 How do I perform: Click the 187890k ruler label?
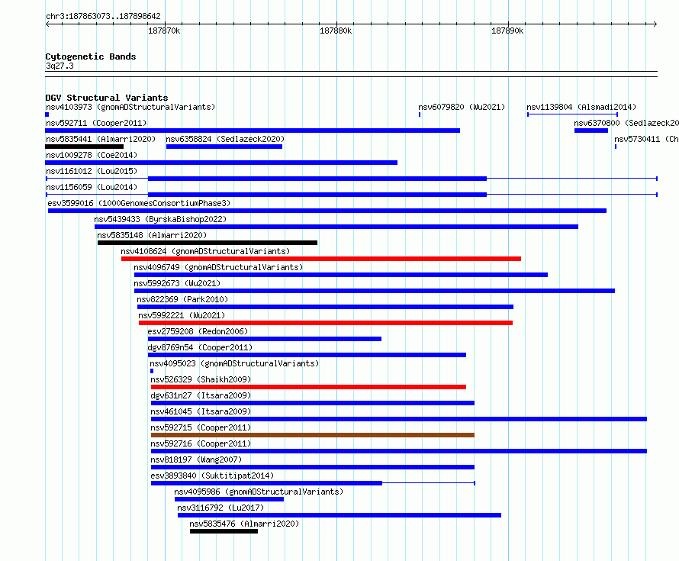507,31
